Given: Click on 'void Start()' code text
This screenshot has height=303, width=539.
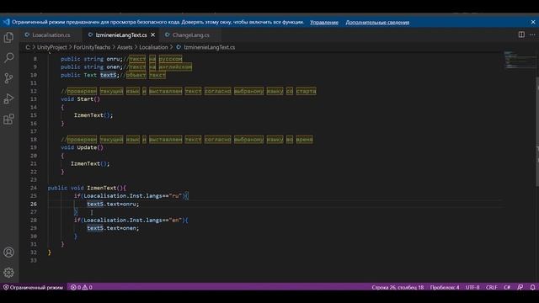Looking at the screenshot, I should click(x=81, y=99).
